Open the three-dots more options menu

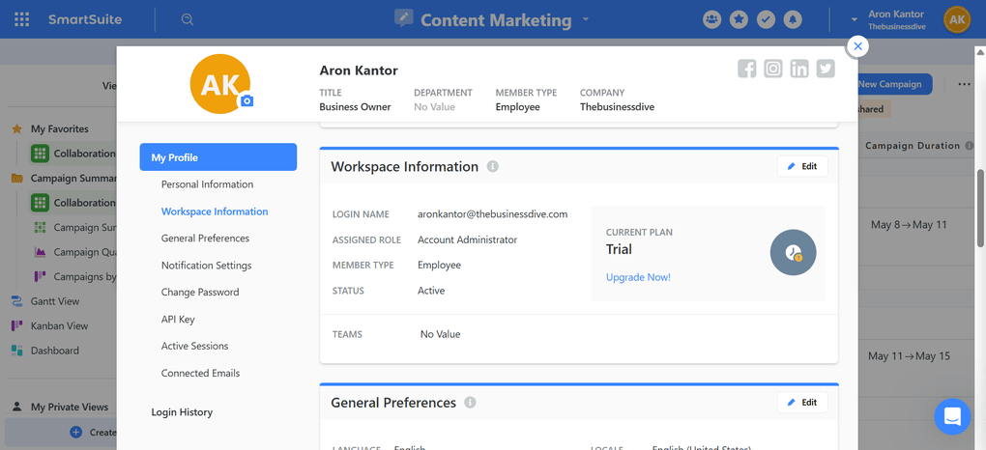964,84
